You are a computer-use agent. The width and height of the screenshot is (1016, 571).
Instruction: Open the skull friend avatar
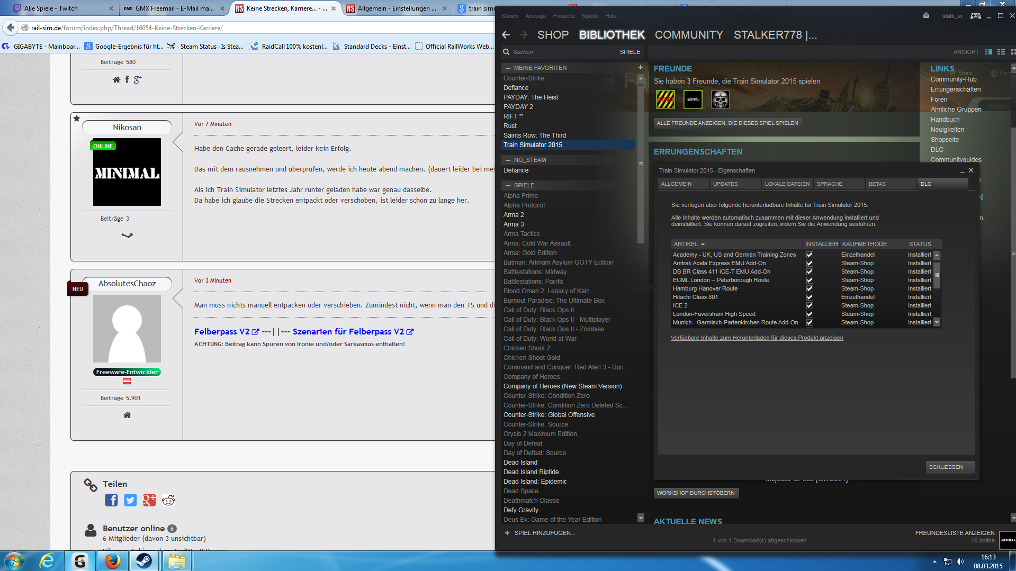[720, 99]
